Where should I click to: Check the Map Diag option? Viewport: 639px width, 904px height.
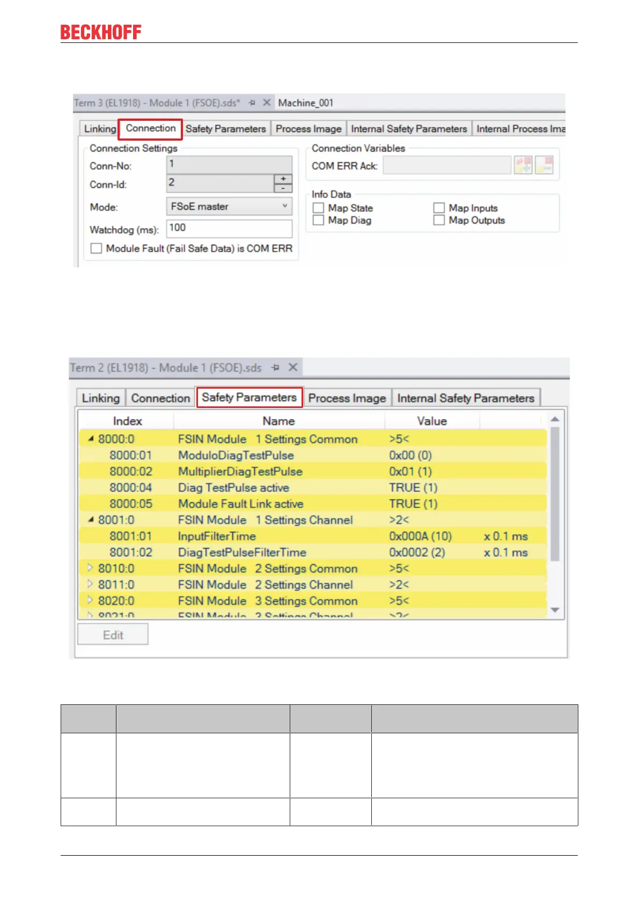(318, 220)
